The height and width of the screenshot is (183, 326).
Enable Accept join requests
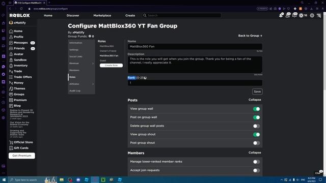(256, 170)
